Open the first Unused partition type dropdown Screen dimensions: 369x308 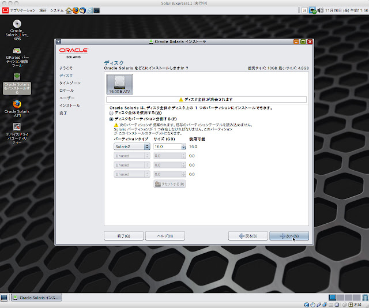132,156
